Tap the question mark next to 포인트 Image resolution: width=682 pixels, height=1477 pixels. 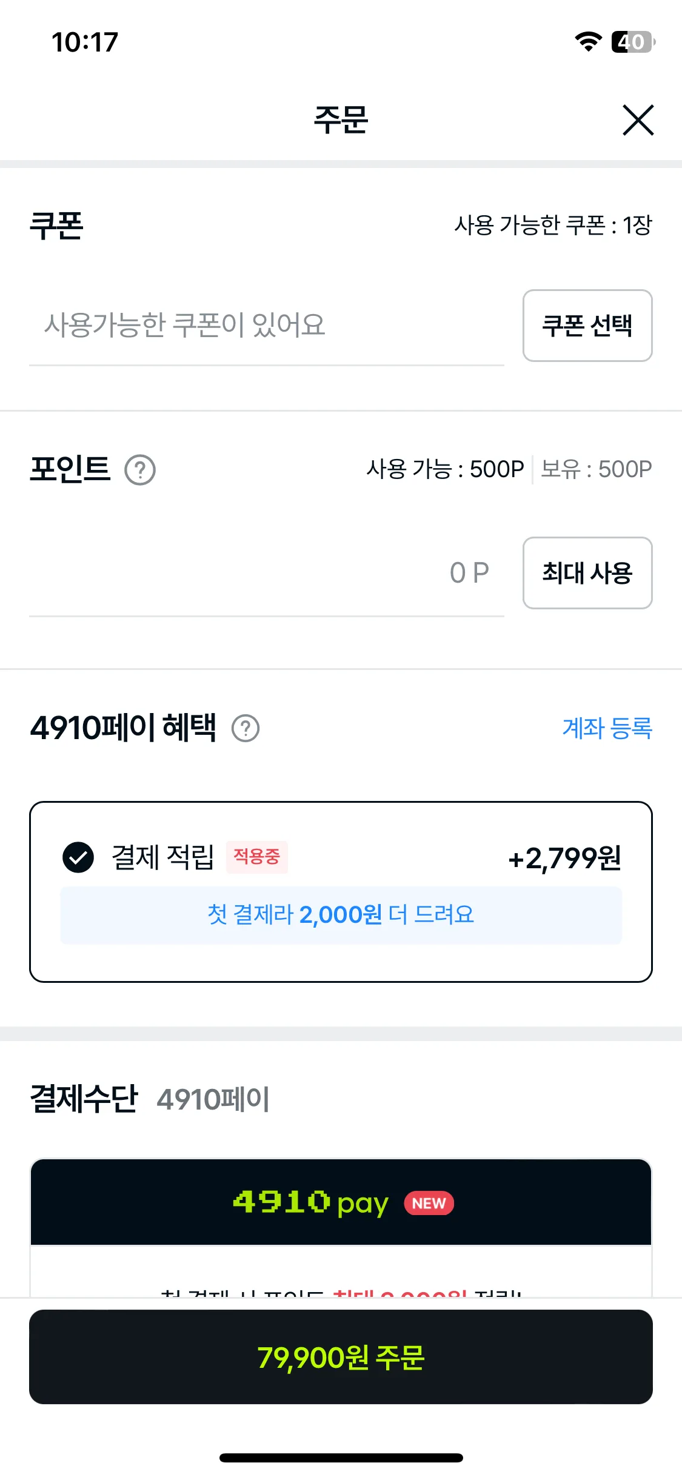[140, 470]
